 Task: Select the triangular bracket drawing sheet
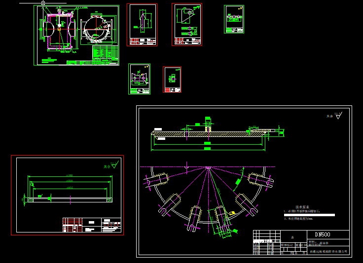(x=187, y=24)
